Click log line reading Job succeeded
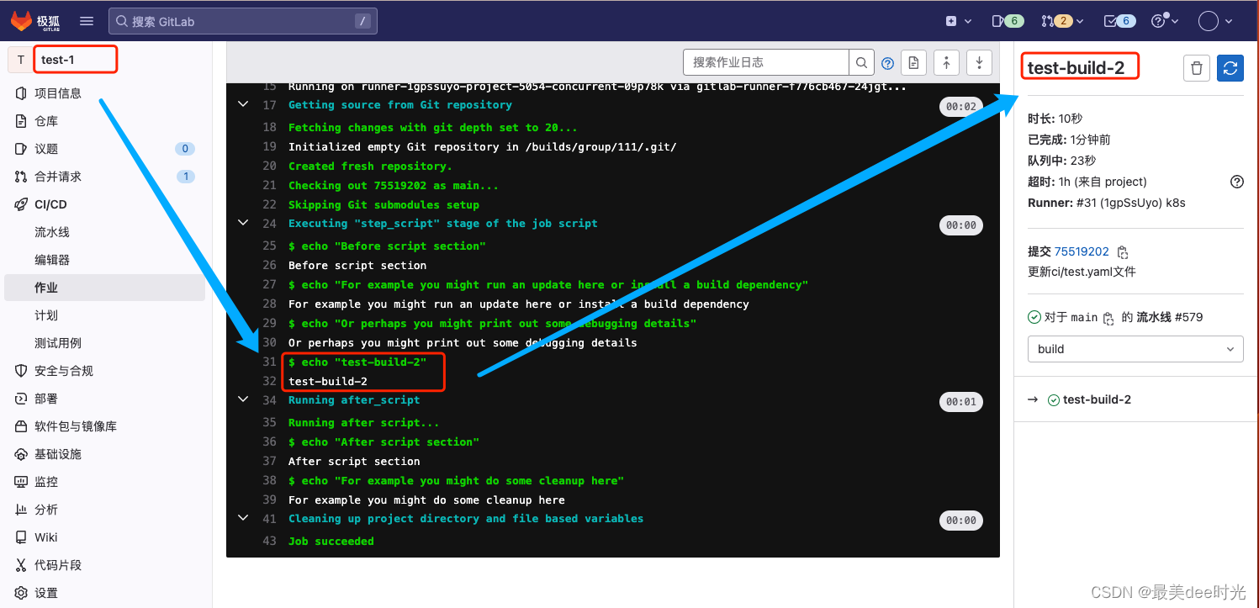This screenshot has width=1259, height=608. coord(331,542)
